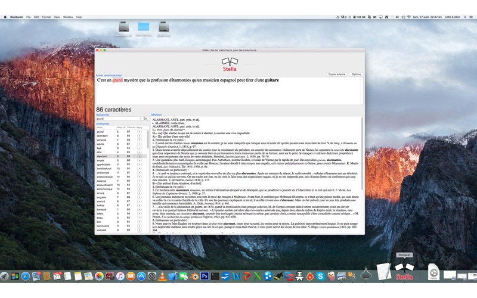The width and height of the screenshot is (477, 298).
Task: Open the Edit menu
Action: [36, 17]
